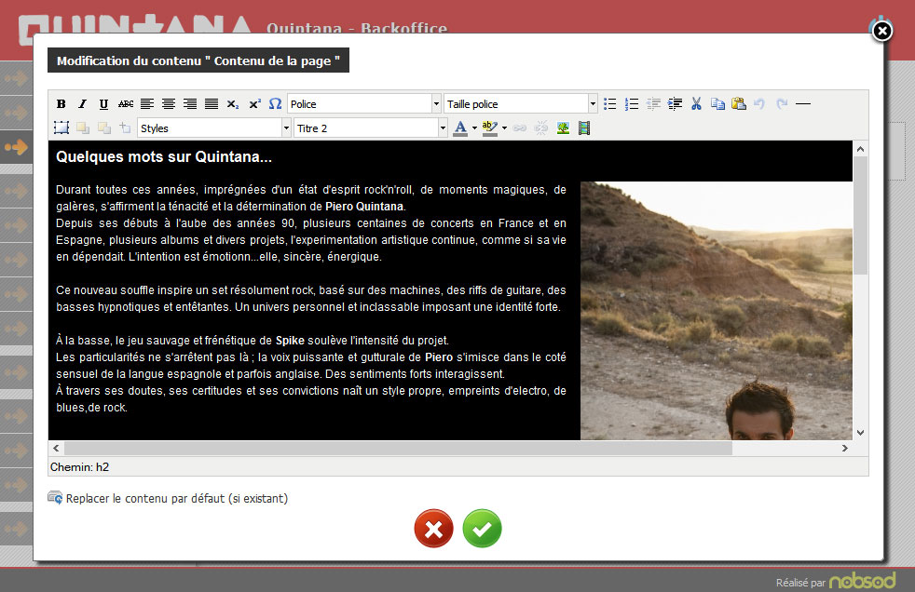The image size is (915, 592).
Task: Redo the last undone edit
Action: tap(782, 103)
